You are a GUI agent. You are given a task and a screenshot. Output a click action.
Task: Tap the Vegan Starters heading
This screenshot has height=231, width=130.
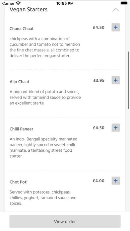point(29,10)
